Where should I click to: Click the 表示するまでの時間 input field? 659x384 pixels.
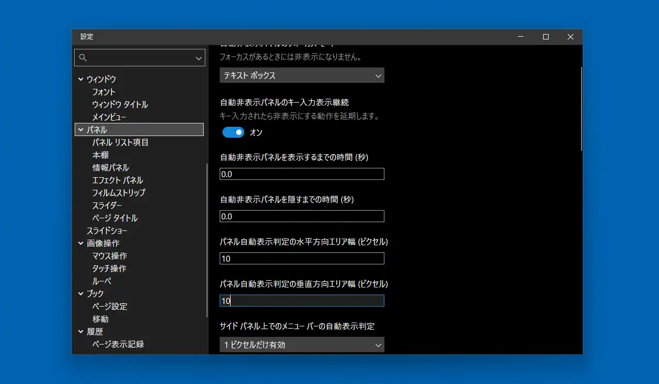click(301, 174)
